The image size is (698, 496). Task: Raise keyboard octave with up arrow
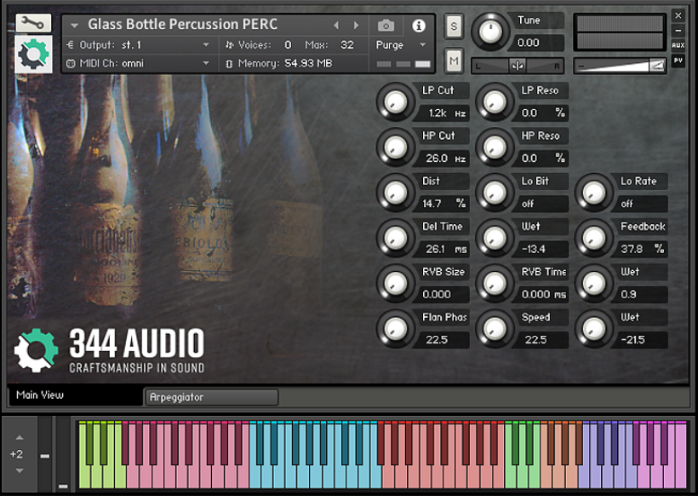click(x=19, y=437)
